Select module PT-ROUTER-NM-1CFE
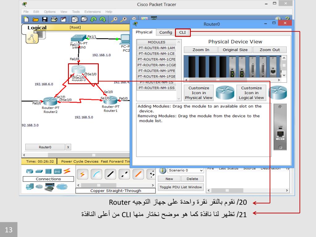316x237 pixels. tap(156, 59)
